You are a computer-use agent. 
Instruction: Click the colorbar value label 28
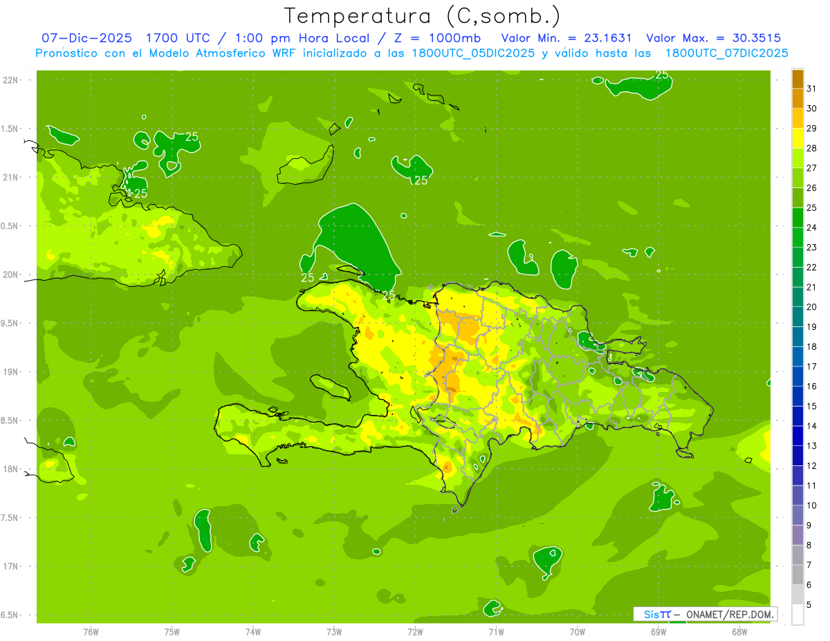tap(812, 148)
